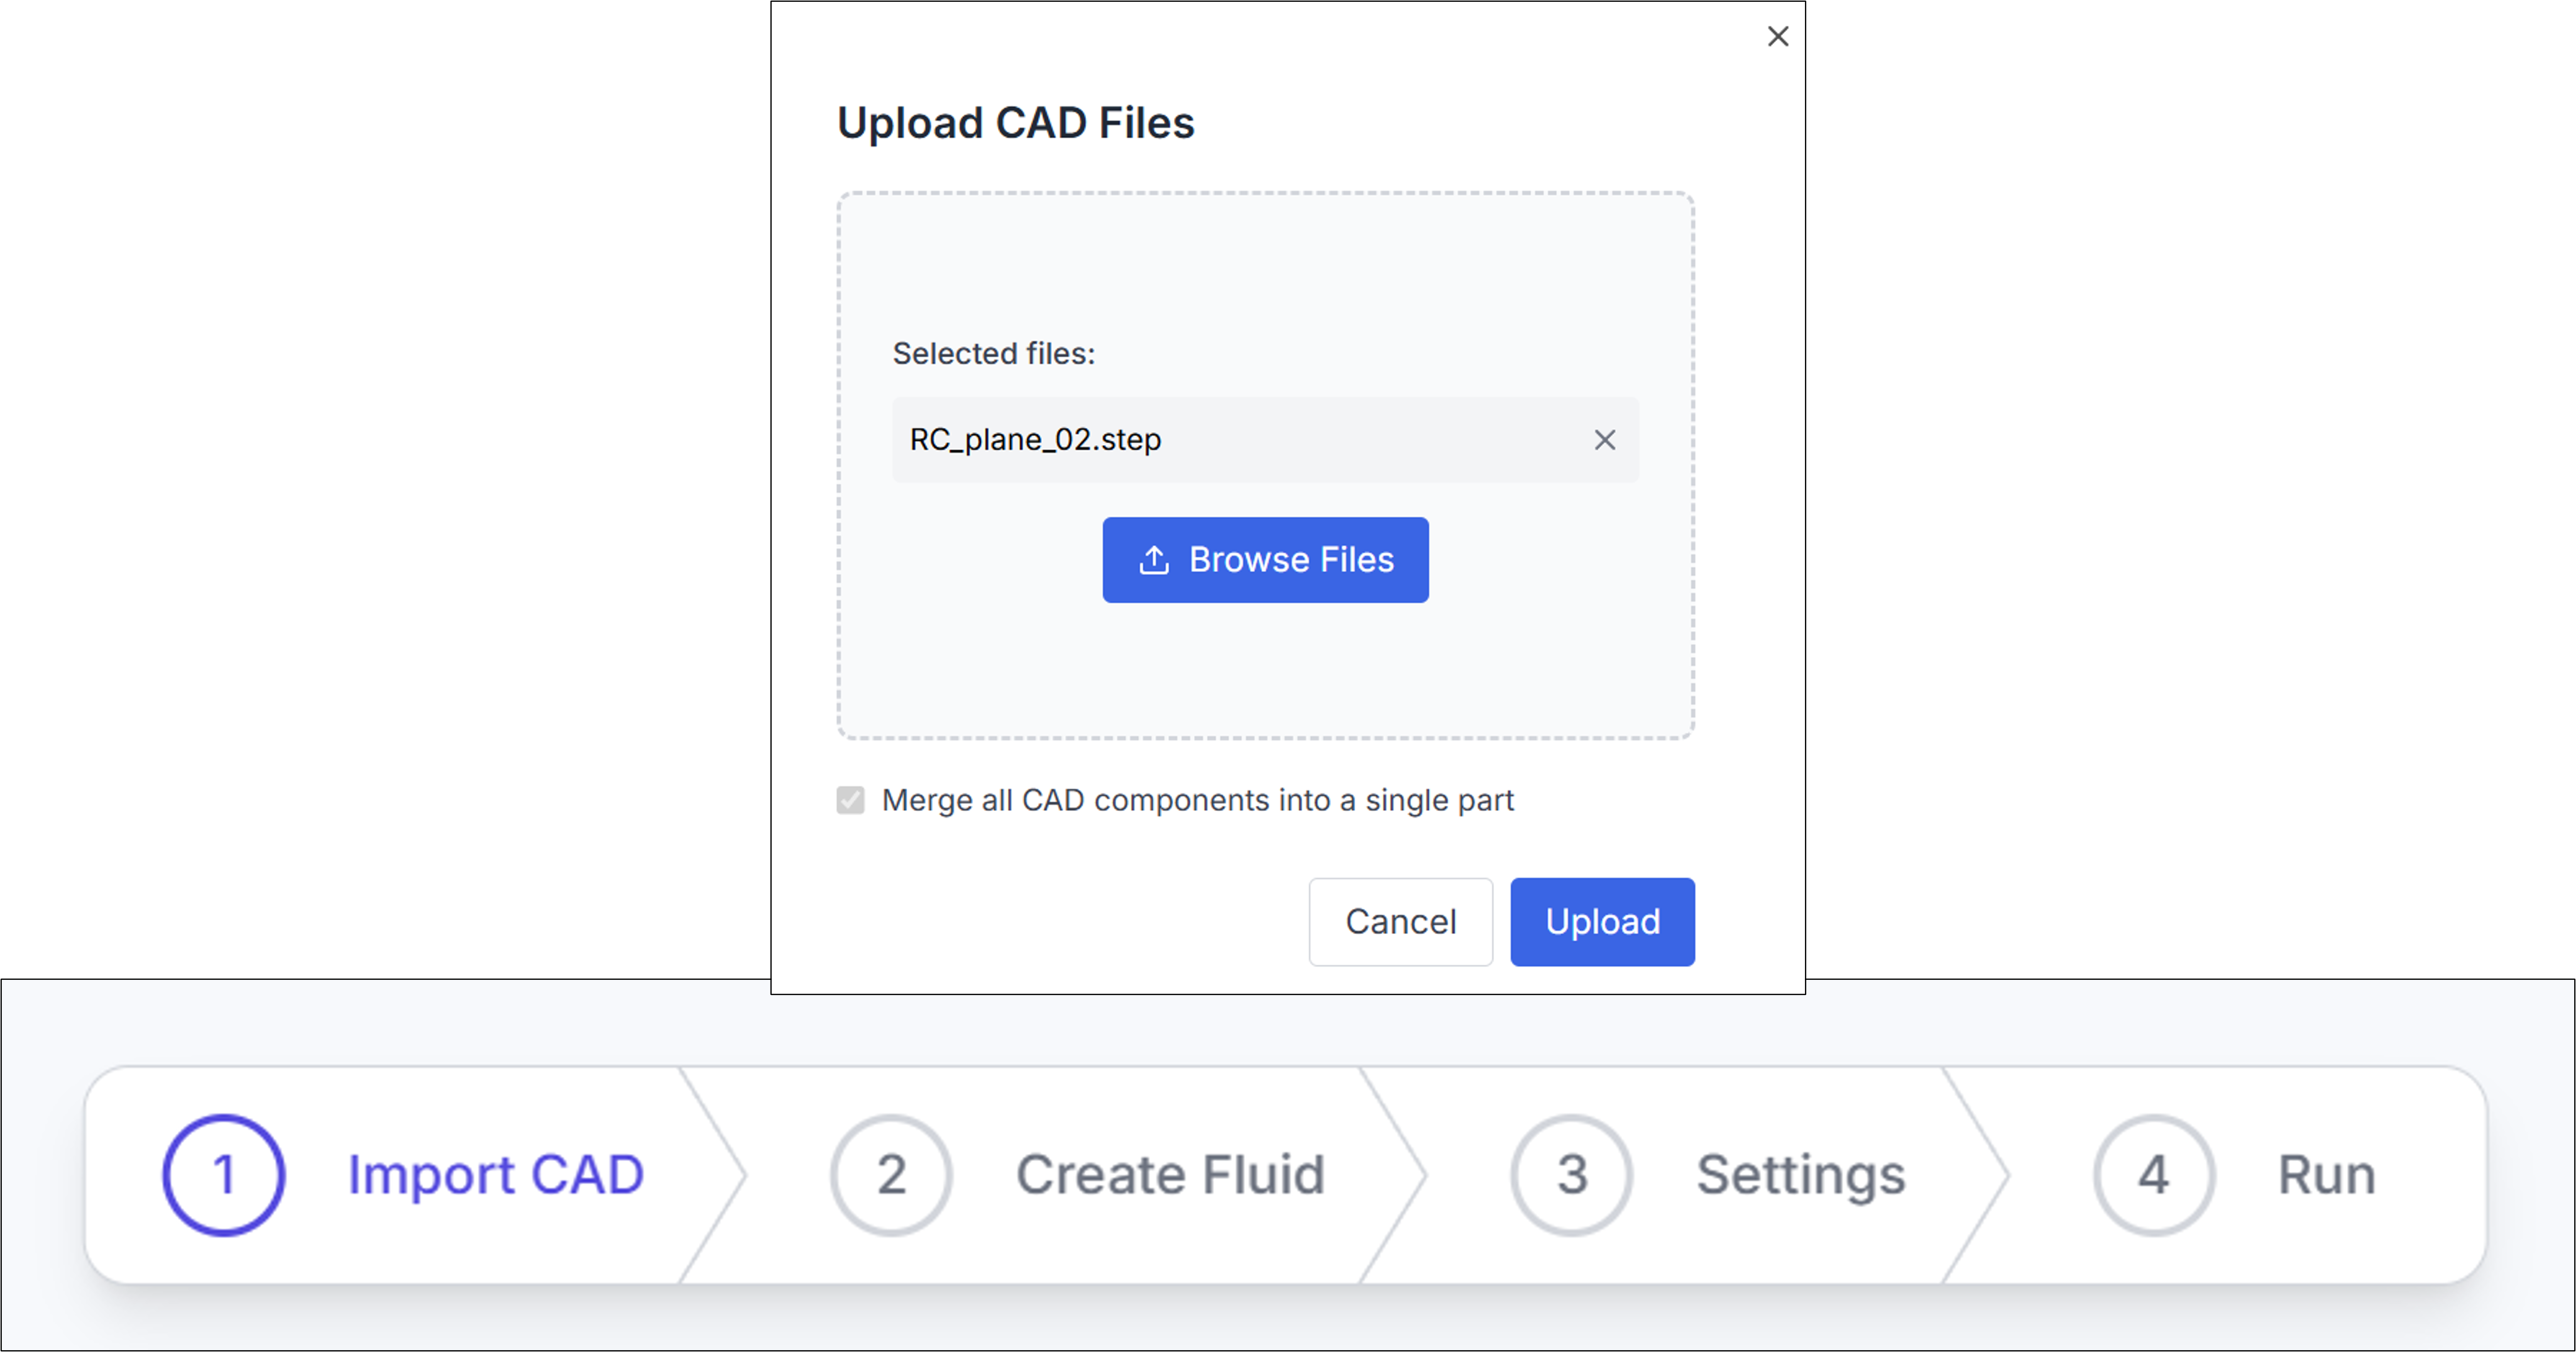
Task: Select the Import CAD step
Action: 494,1175
